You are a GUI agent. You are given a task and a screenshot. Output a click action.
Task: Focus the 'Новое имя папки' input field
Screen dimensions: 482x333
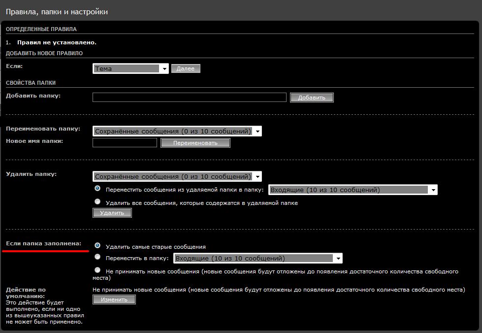tap(125, 143)
